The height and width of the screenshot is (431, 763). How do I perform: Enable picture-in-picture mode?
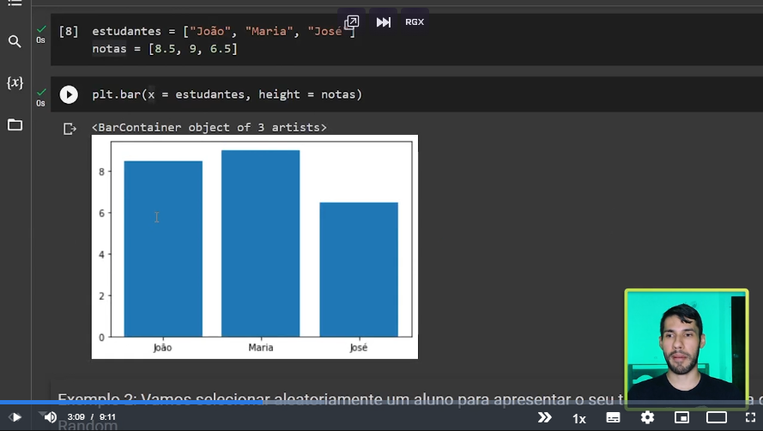pyautogui.click(x=681, y=417)
